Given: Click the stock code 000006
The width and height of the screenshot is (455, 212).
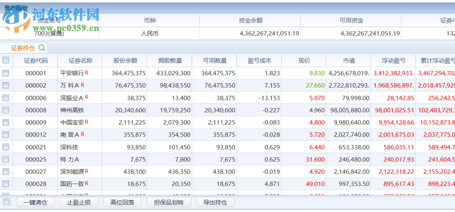Looking at the screenshot, I should pyautogui.click(x=36, y=98).
